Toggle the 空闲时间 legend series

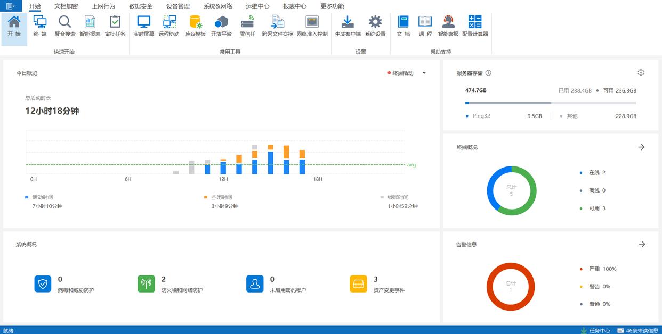pos(221,197)
